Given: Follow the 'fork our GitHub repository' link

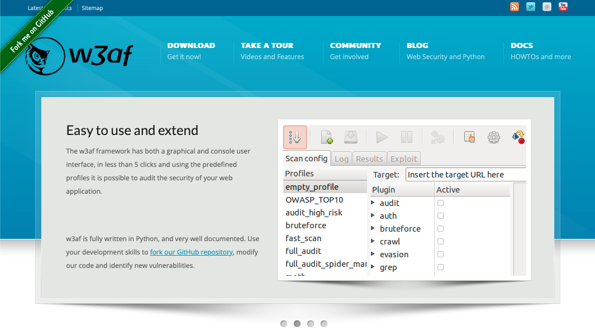Looking at the screenshot, I should click(x=191, y=252).
